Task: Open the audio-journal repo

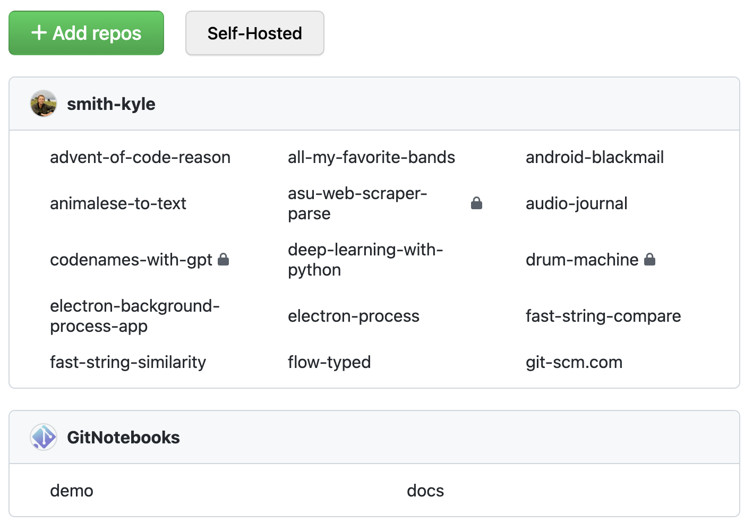Action: pyautogui.click(x=576, y=203)
